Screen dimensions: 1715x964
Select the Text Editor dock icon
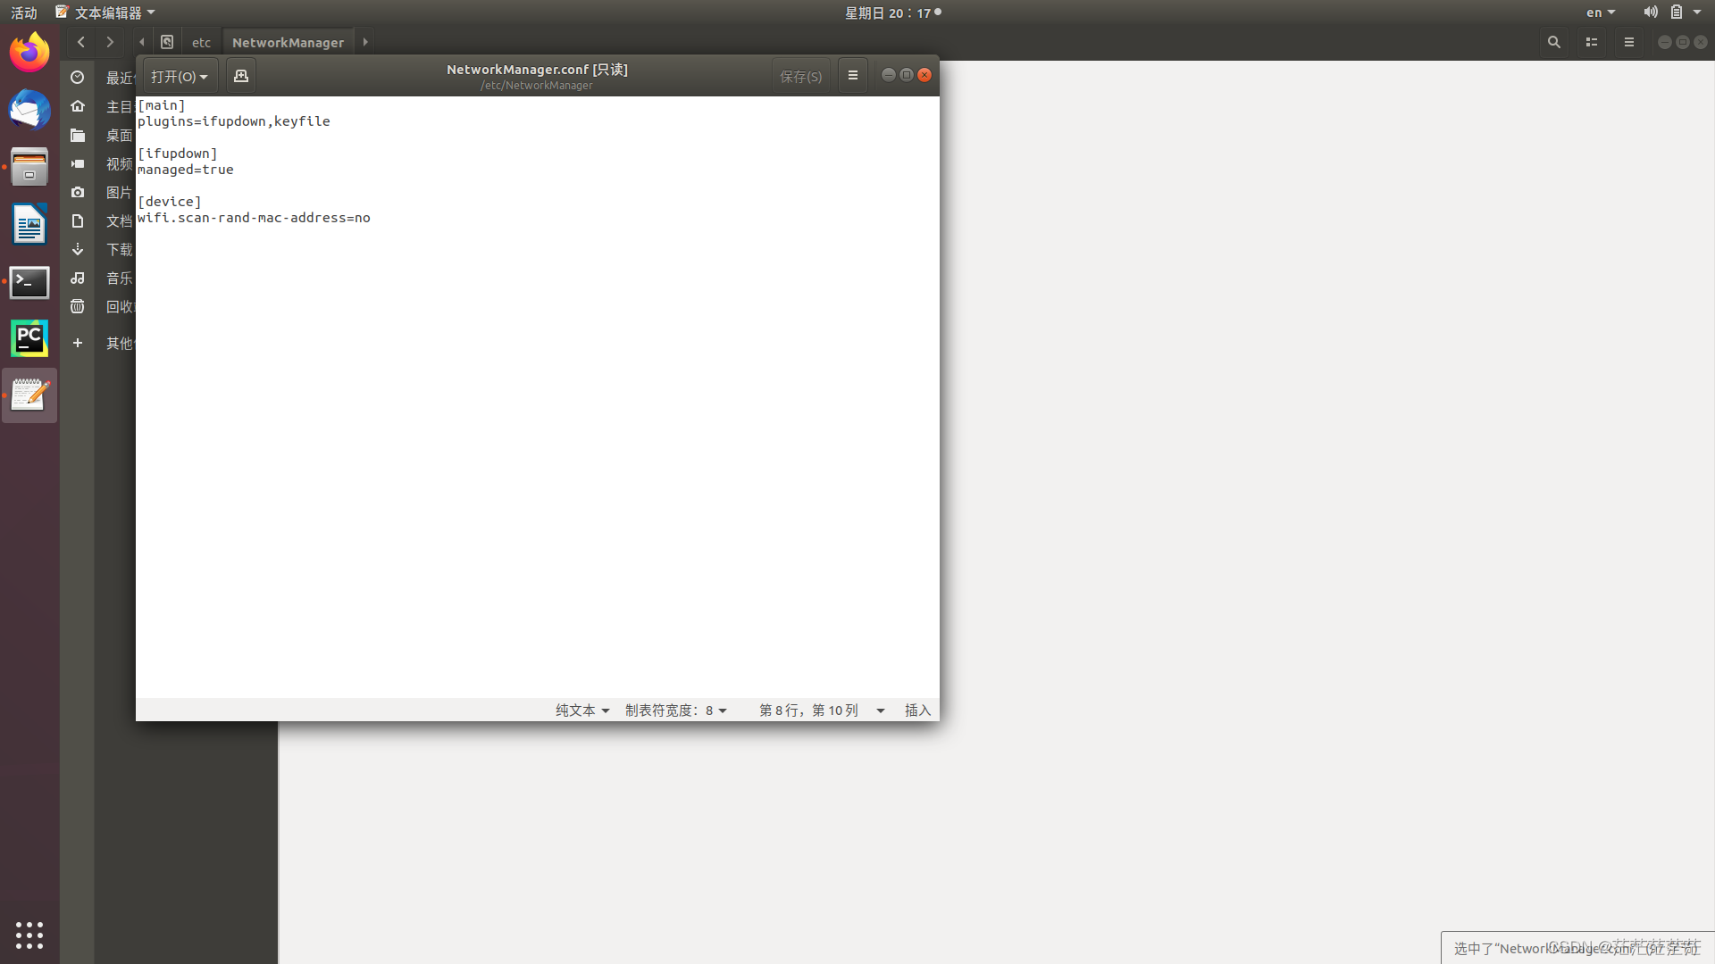pyautogui.click(x=29, y=395)
